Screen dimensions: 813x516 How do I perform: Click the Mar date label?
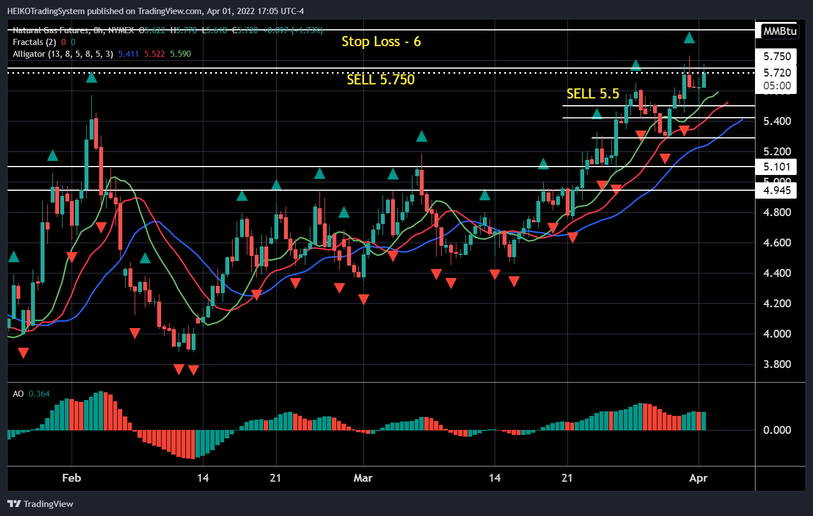pyautogui.click(x=363, y=478)
